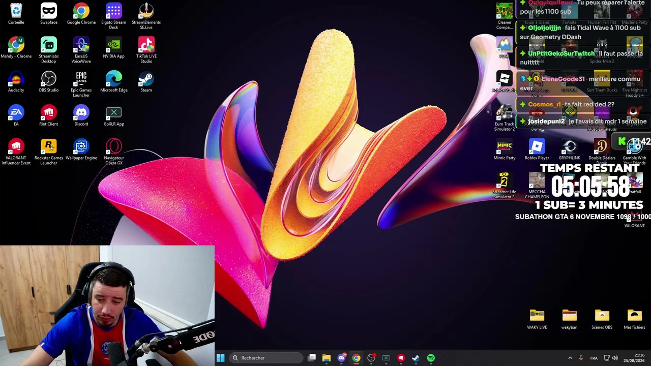Open StreamElements SE.Live desktop icon

[146, 16]
